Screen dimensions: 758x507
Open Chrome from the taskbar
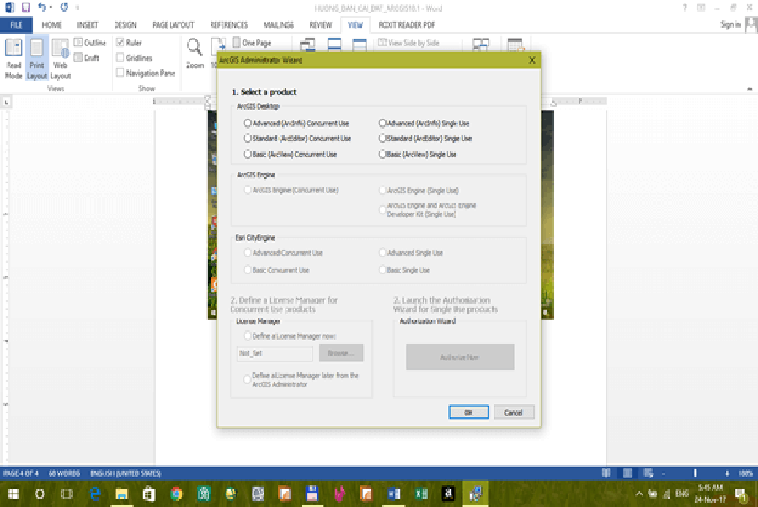176,493
